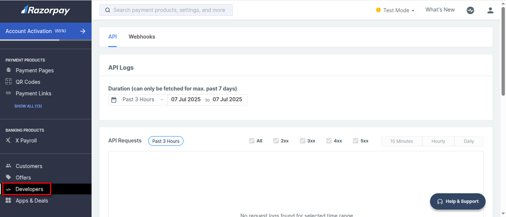The height and width of the screenshot is (217, 506).
Task: Click the Account Activation arrow icon
Action: point(83,31)
